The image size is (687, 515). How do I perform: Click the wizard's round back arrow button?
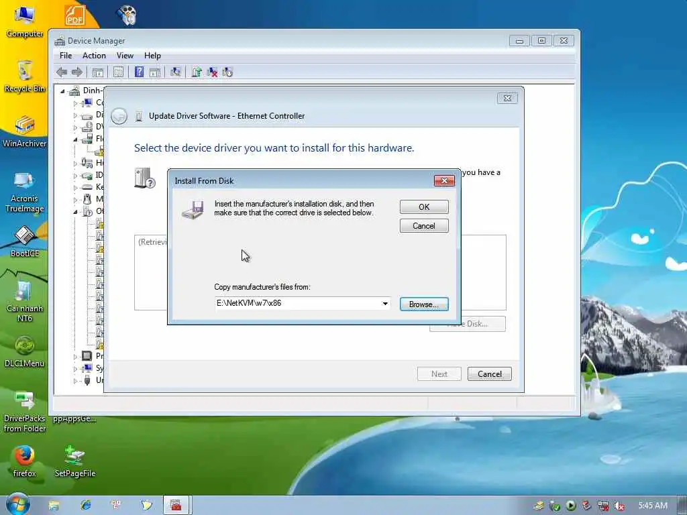tap(119, 116)
